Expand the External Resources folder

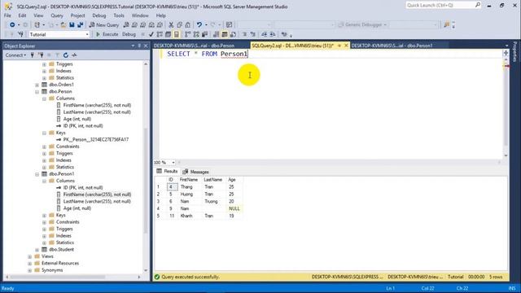[x=30, y=264]
